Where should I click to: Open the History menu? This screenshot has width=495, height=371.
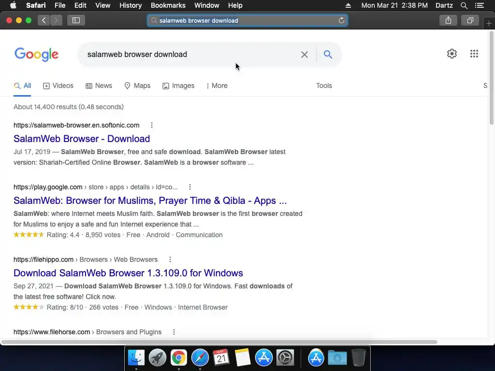[x=131, y=5]
